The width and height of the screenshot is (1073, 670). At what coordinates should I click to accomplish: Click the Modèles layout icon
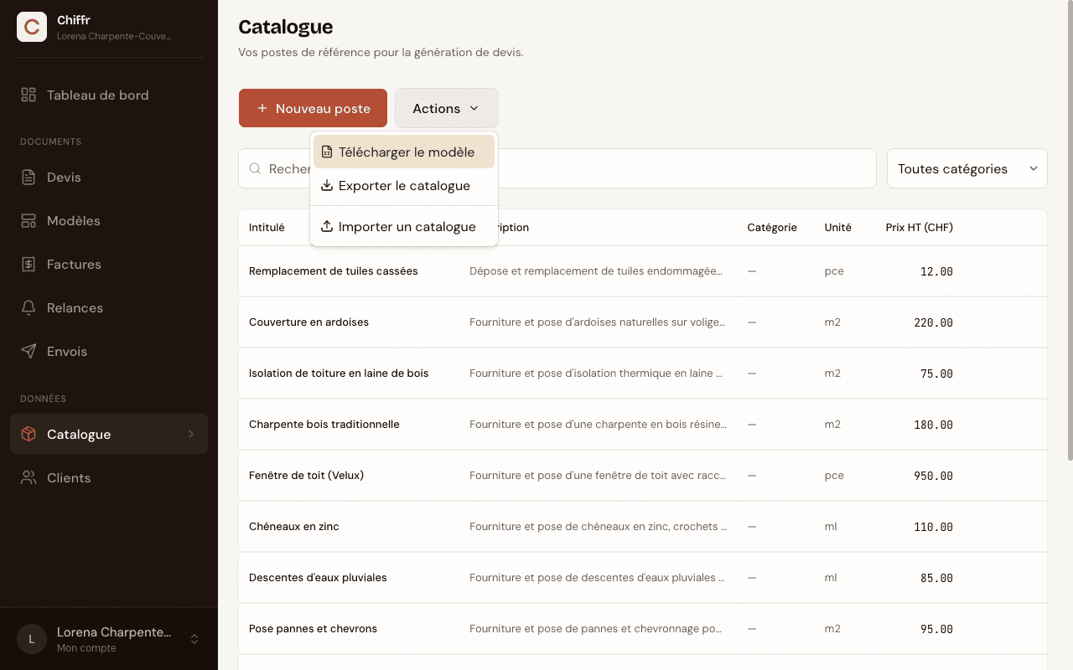point(29,220)
